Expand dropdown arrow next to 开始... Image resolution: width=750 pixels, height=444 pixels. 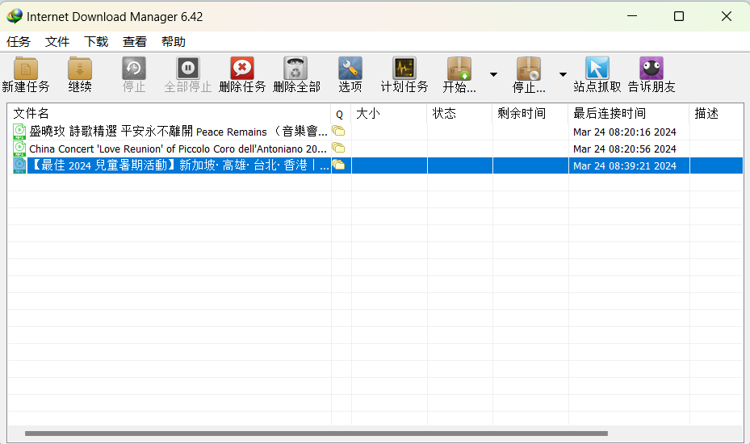493,74
